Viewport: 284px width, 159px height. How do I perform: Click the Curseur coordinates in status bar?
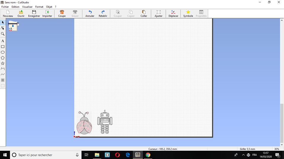pos(163,149)
